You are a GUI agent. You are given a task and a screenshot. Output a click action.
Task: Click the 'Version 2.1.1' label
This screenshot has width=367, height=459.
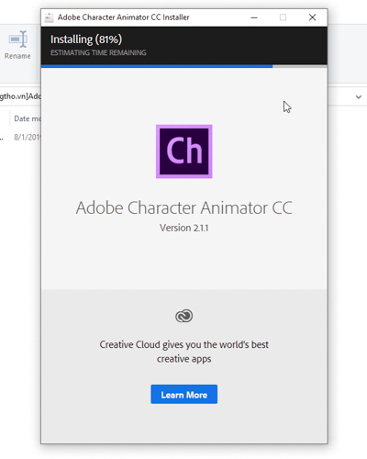point(184,228)
